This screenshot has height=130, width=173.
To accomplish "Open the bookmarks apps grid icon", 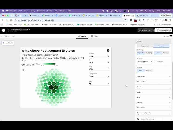I will point(2,24).
